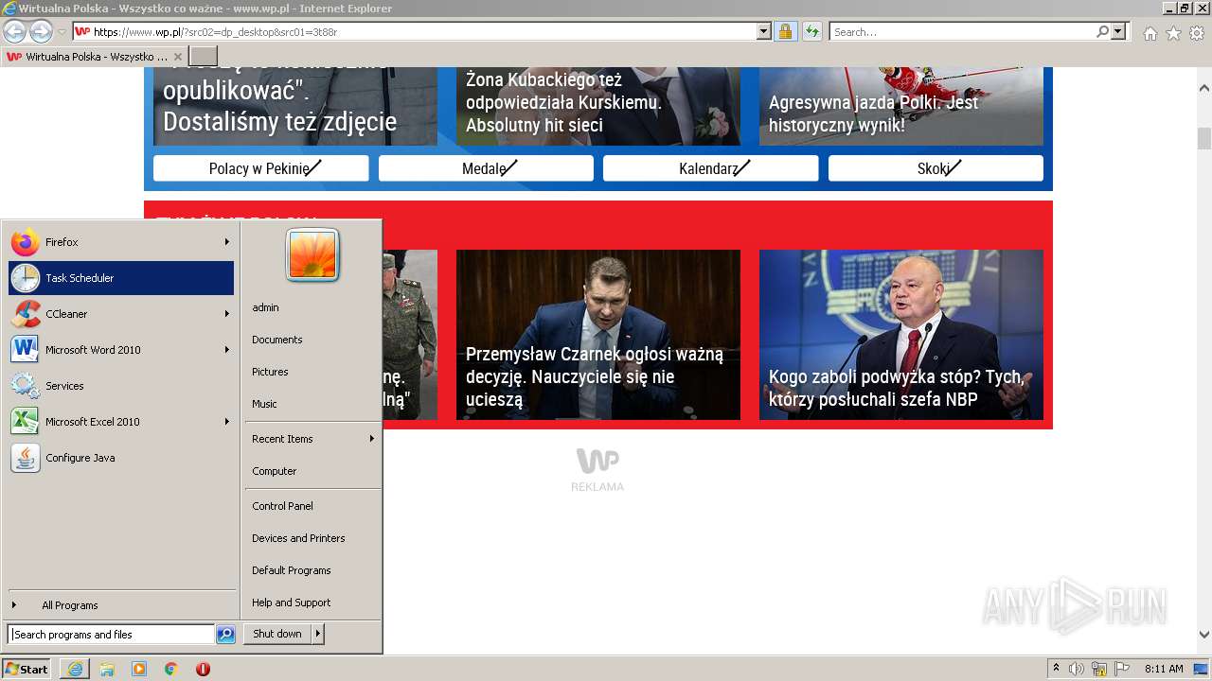This screenshot has width=1212, height=681.
Task: Open the Medale link
Action: pyautogui.click(x=486, y=168)
